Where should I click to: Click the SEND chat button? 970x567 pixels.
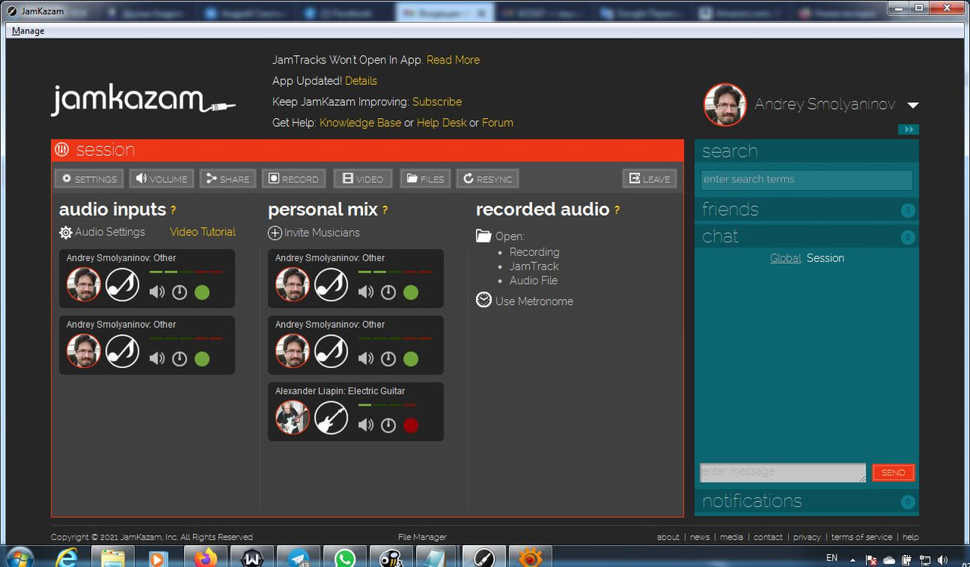pyautogui.click(x=893, y=472)
